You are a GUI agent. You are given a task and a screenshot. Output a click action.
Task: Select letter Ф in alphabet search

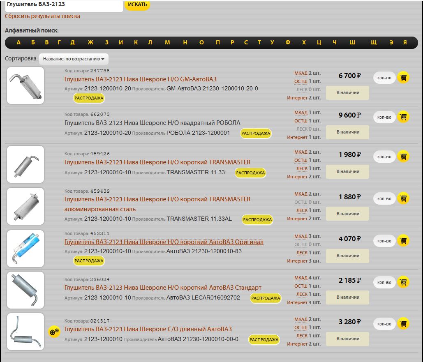coord(288,42)
